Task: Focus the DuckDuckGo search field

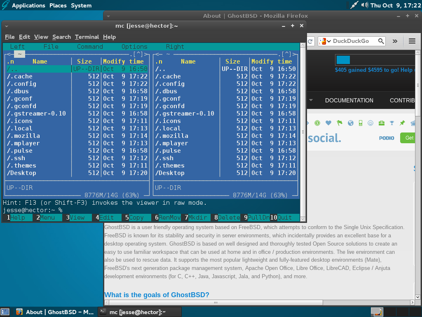Action: click(x=352, y=41)
